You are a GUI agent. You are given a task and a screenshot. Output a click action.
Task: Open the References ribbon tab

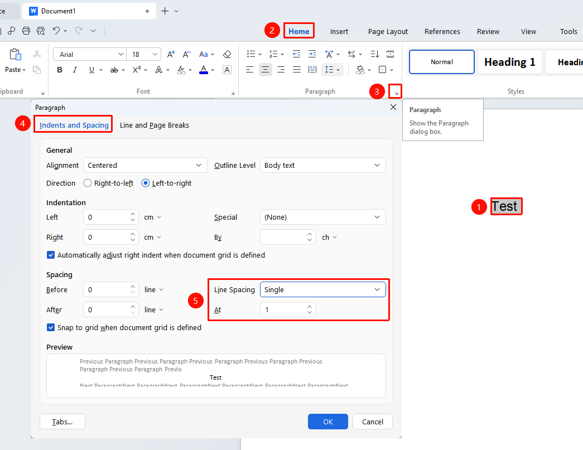(442, 32)
